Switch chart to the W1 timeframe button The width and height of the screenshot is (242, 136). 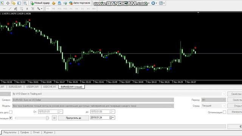pos(88,9)
